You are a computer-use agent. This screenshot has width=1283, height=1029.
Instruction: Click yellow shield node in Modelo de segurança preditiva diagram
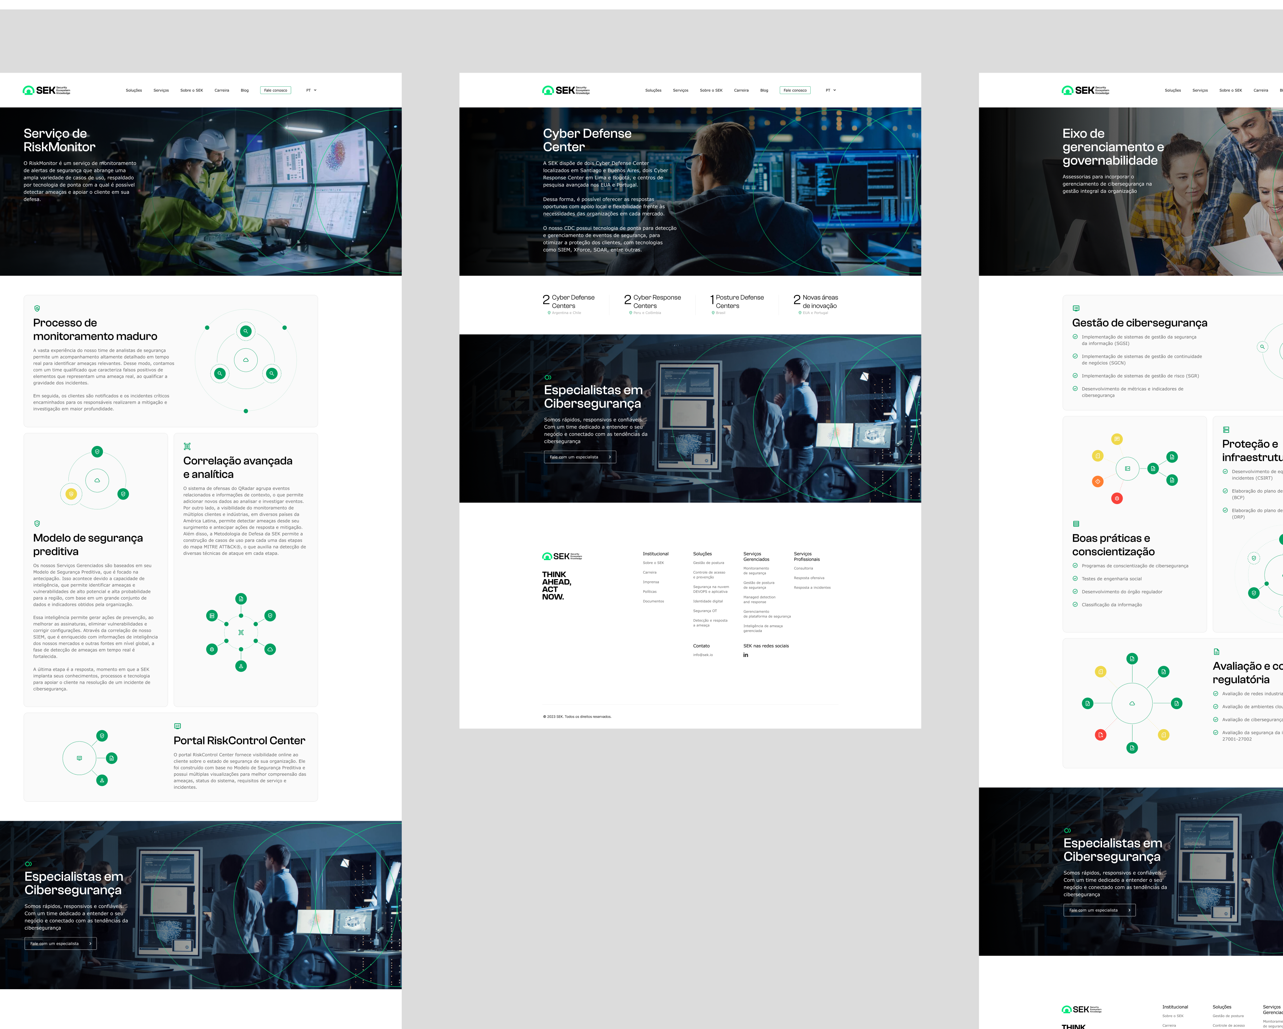tap(72, 494)
